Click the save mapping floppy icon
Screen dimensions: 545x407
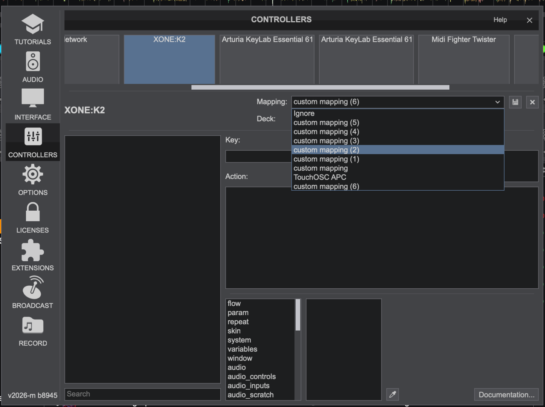coord(515,102)
